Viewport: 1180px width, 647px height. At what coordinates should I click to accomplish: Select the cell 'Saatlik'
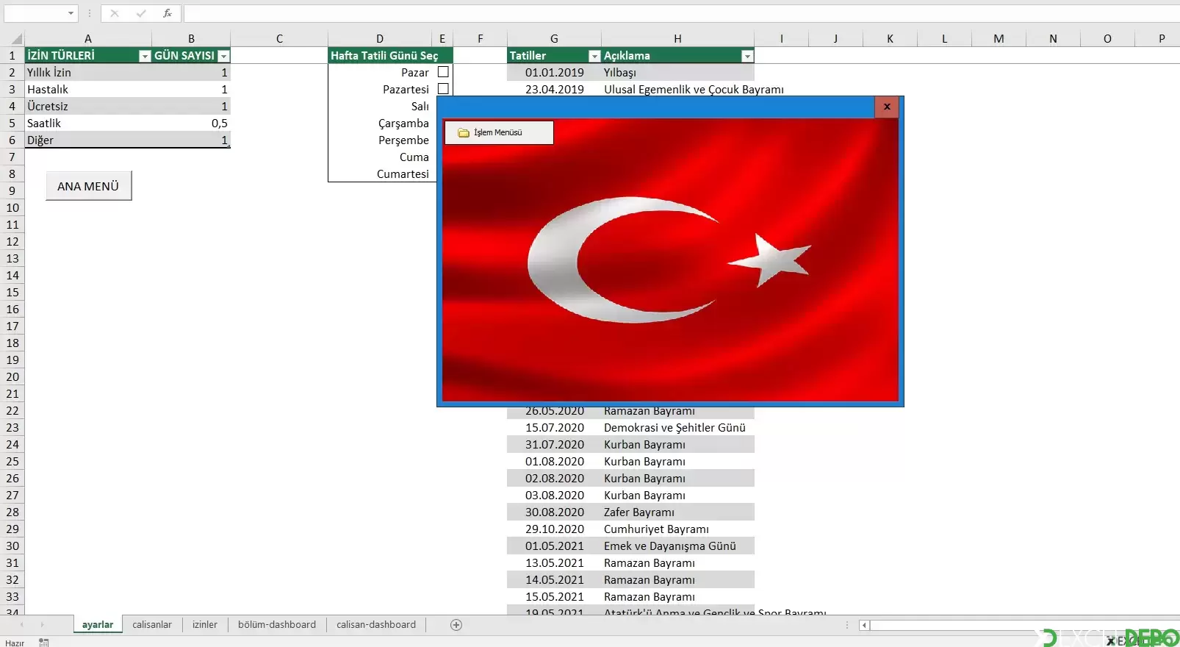[88, 124]
